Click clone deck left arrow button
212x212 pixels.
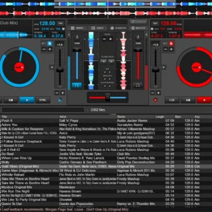[x=103, y=61]
